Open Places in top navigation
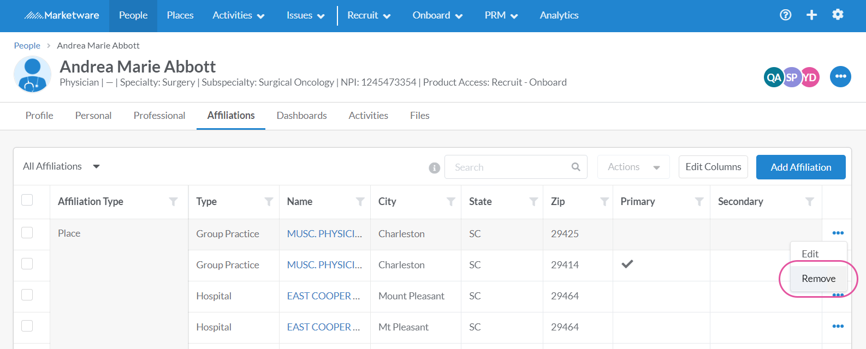Viewport: 866px width, 349px height. [x=180, y=15]
